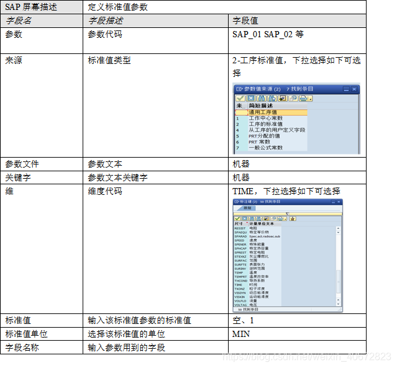Click scroll-down arrow at bottom of 标注键 scrollbar
The height and width of the screenshot is (368, 397).
pyautogui.click(x=338, y=304)
